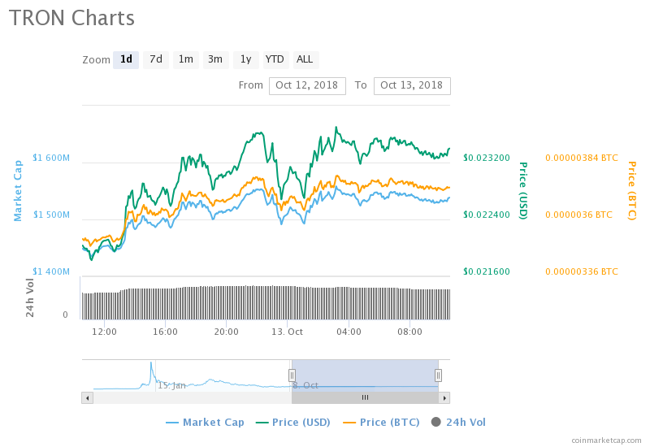
Task: Click the 20:00 x-axis label
Action: tap(227, 332)
